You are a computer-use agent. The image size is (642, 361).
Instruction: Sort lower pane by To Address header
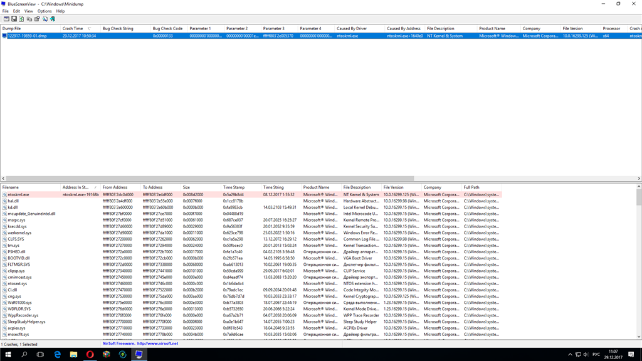160,187
